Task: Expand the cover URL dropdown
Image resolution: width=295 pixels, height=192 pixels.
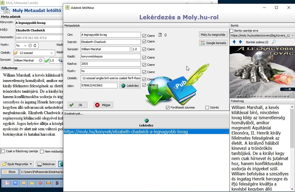Action: 292,35
